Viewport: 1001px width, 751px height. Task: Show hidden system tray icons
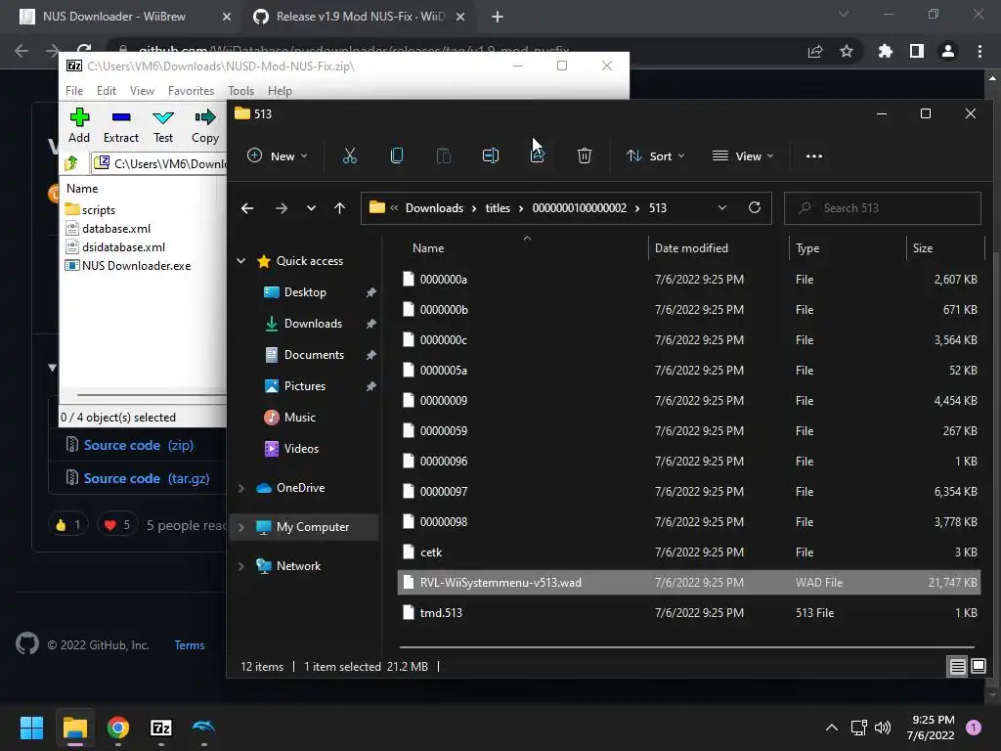[x=831, y=728]
